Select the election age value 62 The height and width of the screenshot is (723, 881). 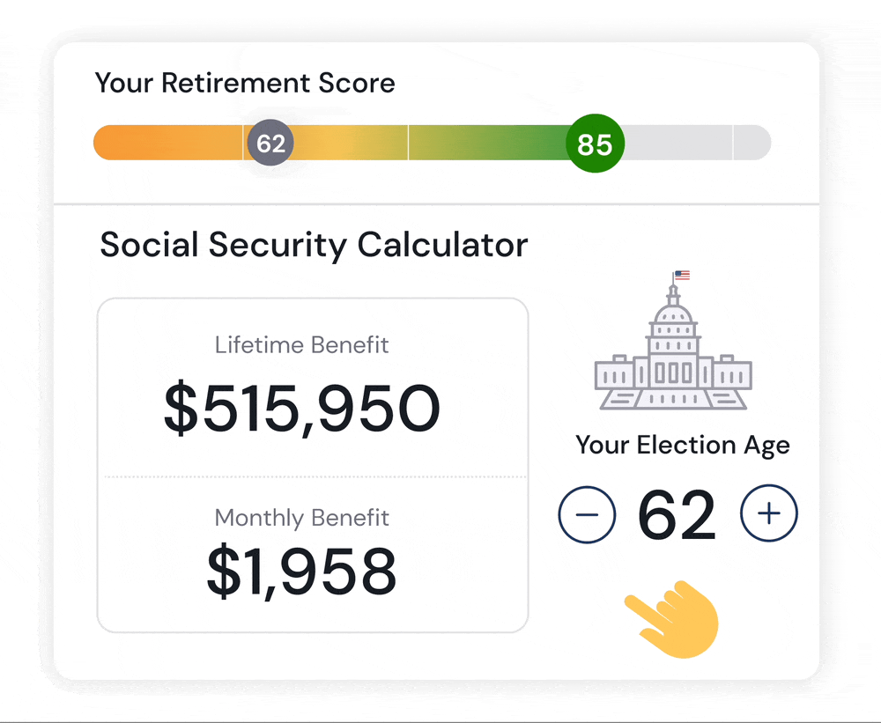[677, 514]
